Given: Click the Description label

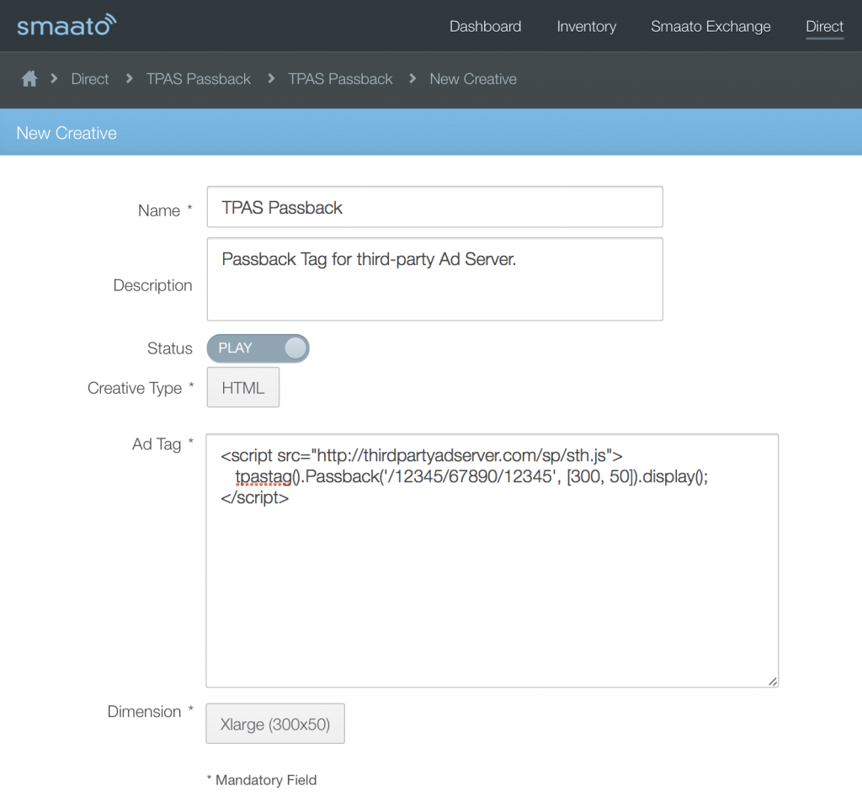Looking at the screenshot, I should [x=153, y=285].
